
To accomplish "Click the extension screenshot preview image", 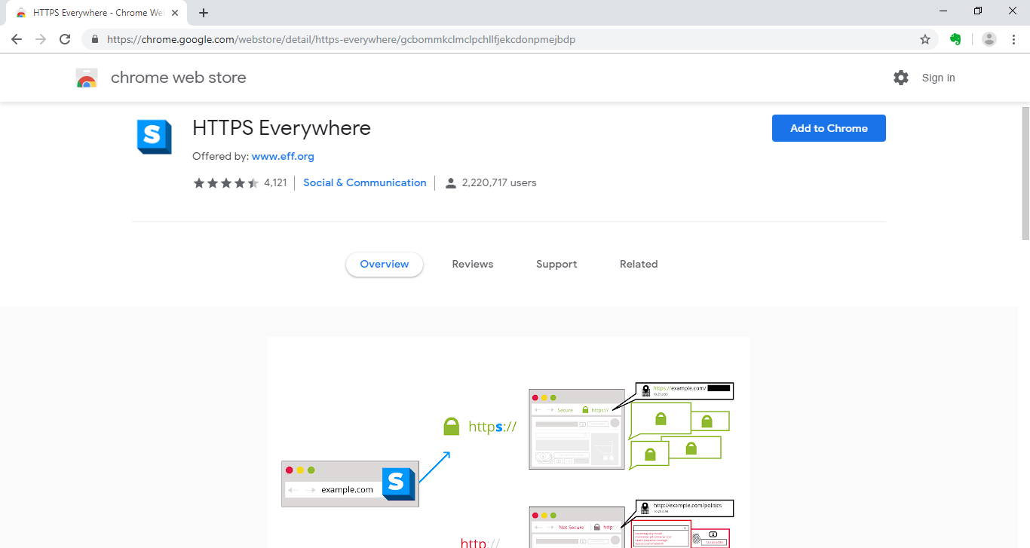I will (509, 442).
